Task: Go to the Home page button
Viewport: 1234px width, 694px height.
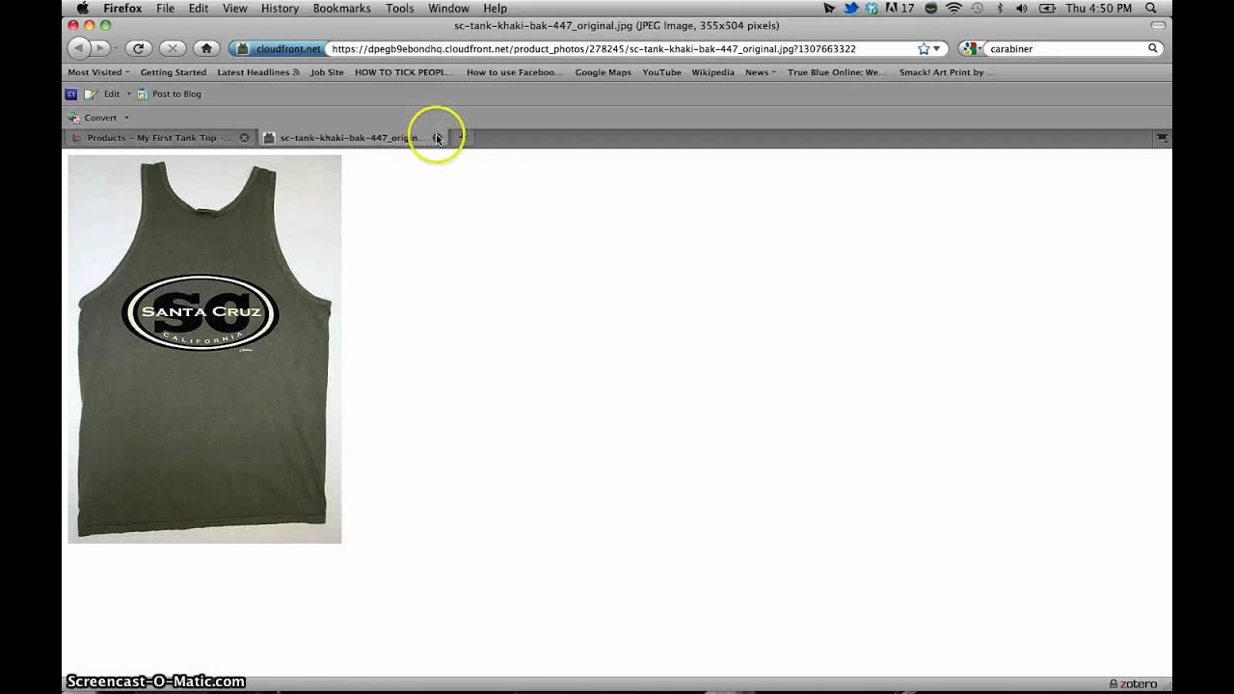Action: tap(205, 48)
